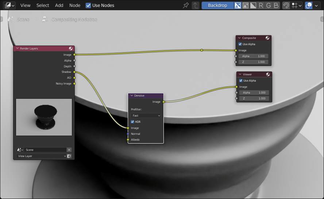Screen dimensions: 324x199
Task: Select the Viewer node title
Action: point(247,74)
